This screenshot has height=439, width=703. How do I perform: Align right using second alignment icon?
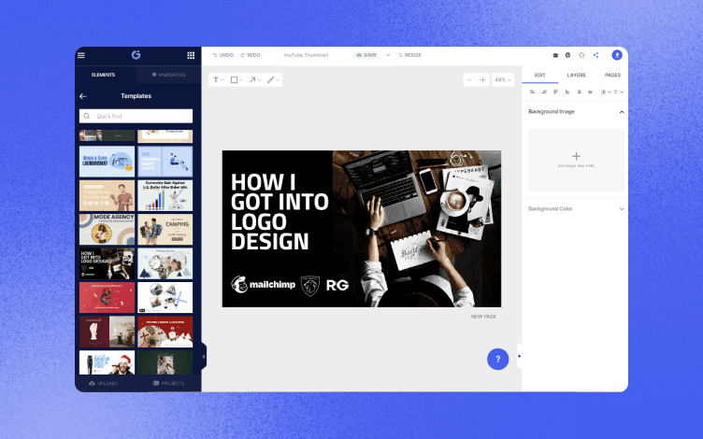click(544, 92)
